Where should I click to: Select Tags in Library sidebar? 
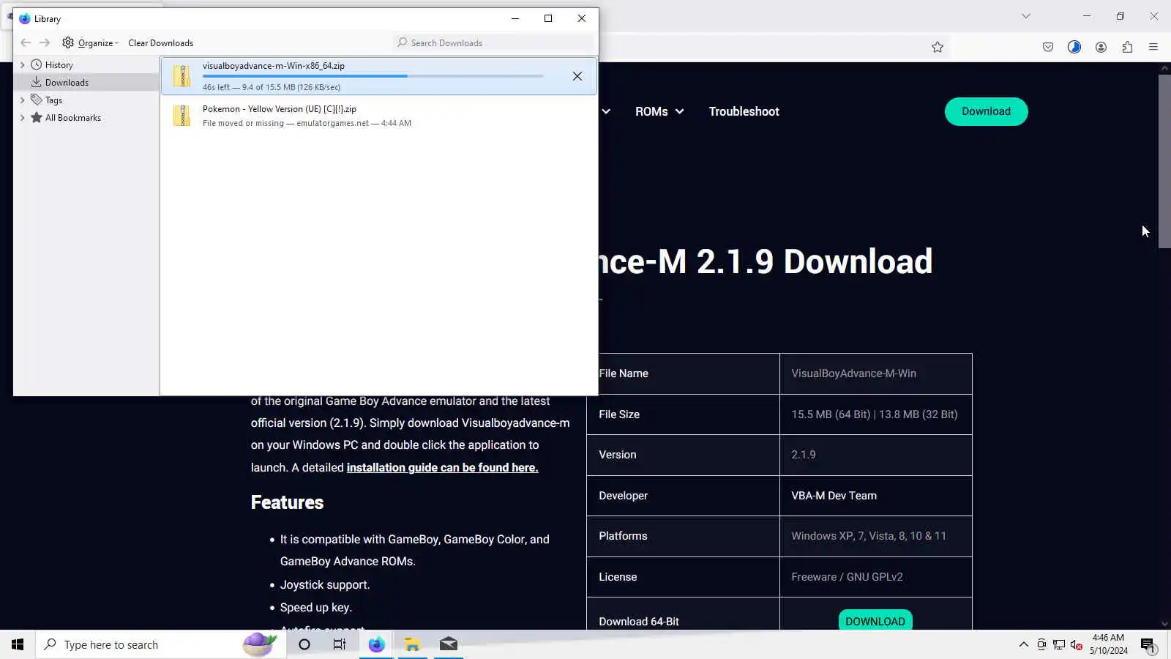pos(53,100)
